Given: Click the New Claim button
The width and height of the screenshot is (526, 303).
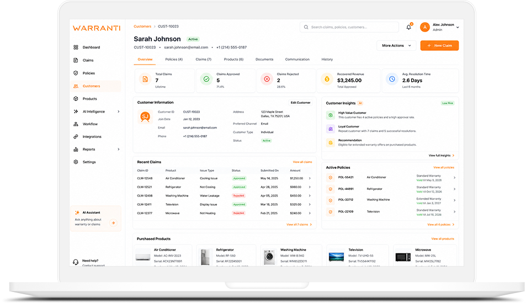Looking at the screenshot, I should tap(439, 46).
